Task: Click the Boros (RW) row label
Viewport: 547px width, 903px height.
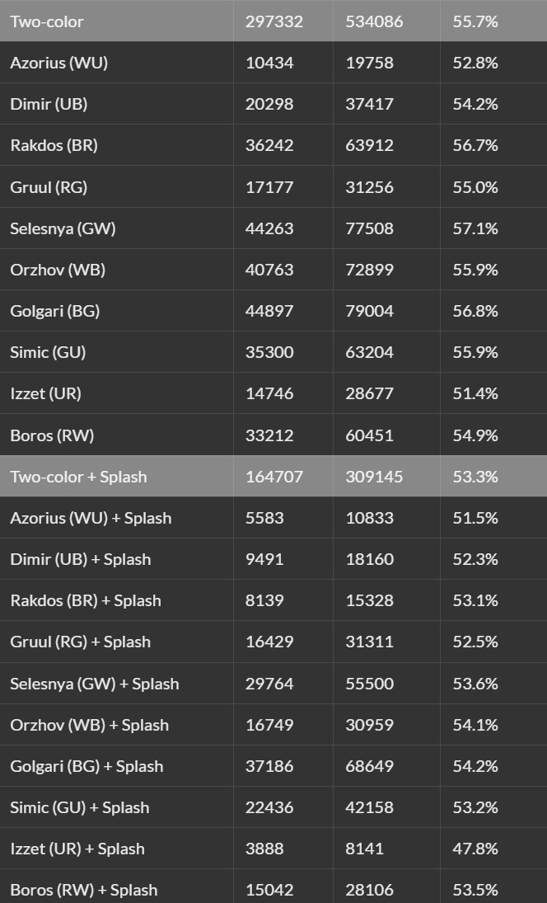Action: [51, 435]
